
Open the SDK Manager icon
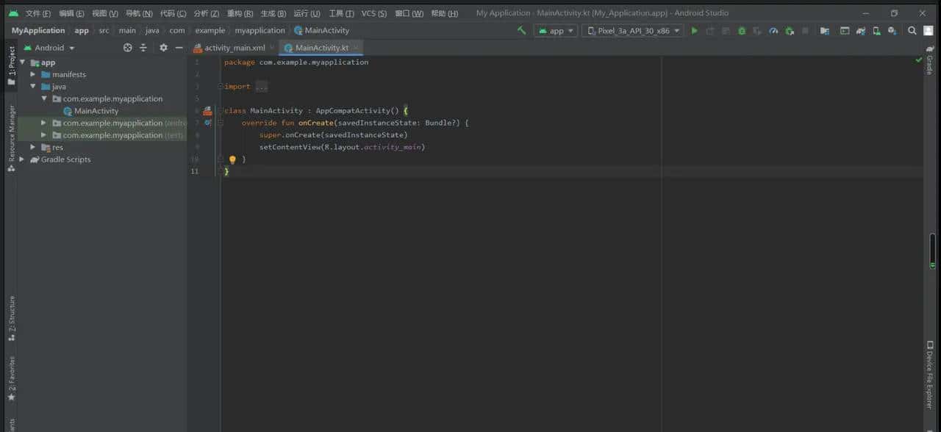891,31
